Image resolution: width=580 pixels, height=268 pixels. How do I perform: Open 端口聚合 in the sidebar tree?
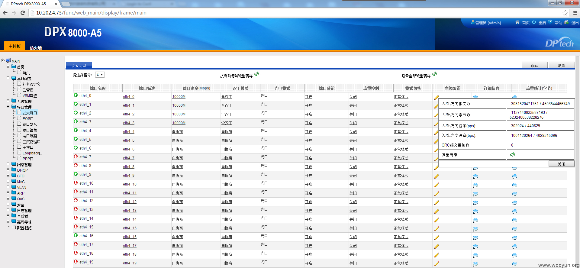click(x=30, y=124)
